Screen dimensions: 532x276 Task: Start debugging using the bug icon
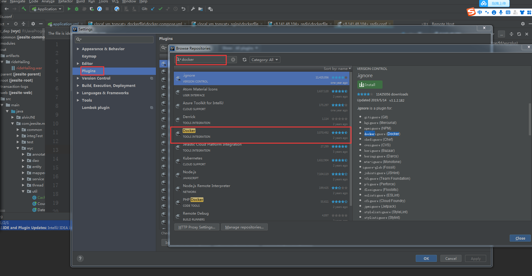coord(77,9)
